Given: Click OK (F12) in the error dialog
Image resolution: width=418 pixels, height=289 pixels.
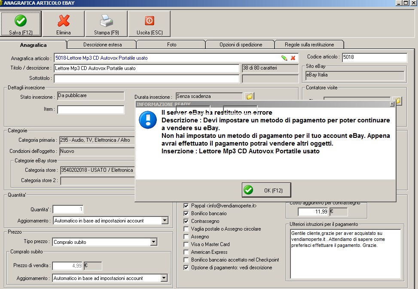Looking at the screenshot, I should [266, 190].
